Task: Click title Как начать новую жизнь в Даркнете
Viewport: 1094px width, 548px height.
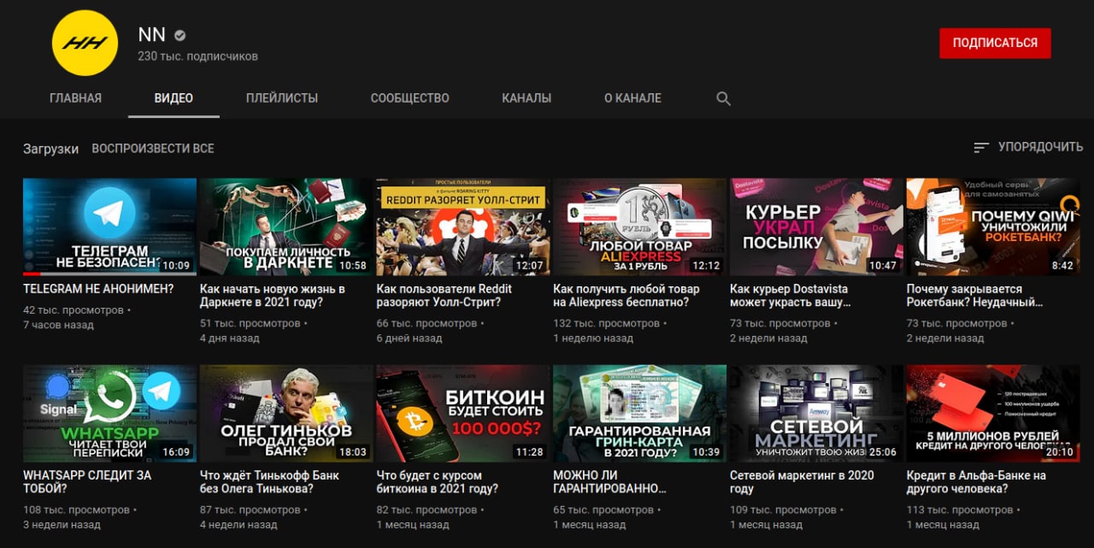Action: [272, 296]
